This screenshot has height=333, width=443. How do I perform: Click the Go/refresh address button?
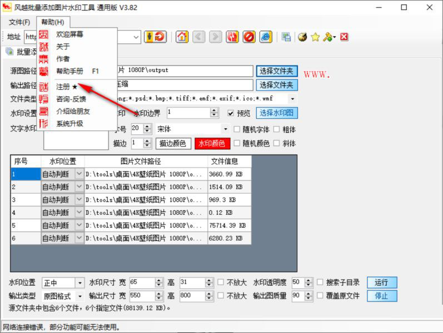click(x=156, y=37)
